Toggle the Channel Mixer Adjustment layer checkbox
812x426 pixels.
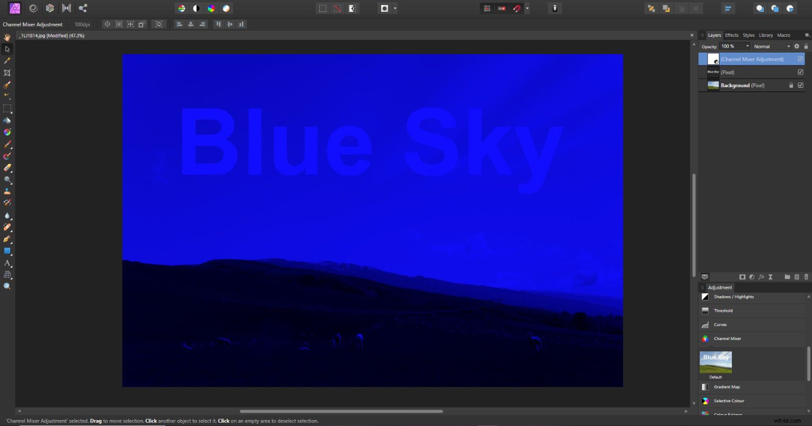[x=800, y=59]
